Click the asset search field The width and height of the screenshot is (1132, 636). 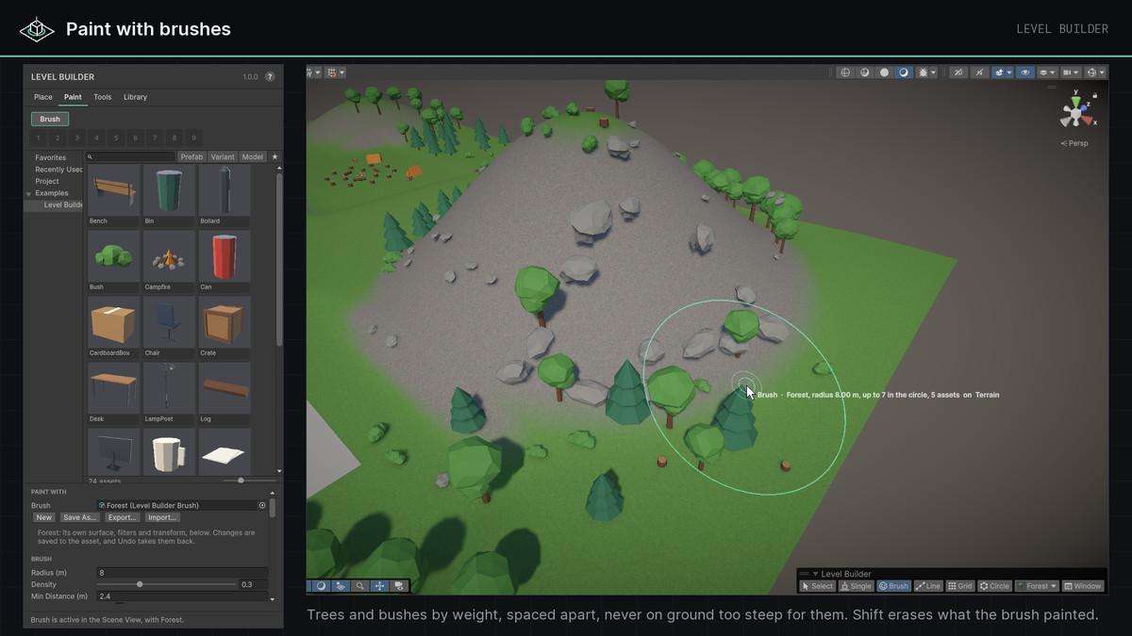click(130, 156)
